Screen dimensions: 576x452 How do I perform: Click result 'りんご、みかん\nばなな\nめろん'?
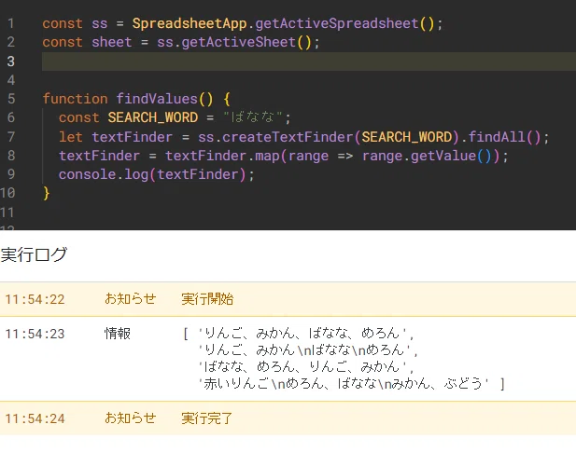click(304, 350)
